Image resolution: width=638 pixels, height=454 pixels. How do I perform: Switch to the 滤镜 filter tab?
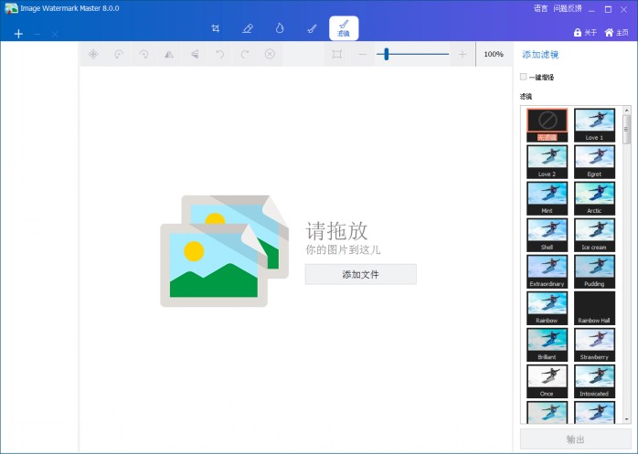tap(344, 28)
